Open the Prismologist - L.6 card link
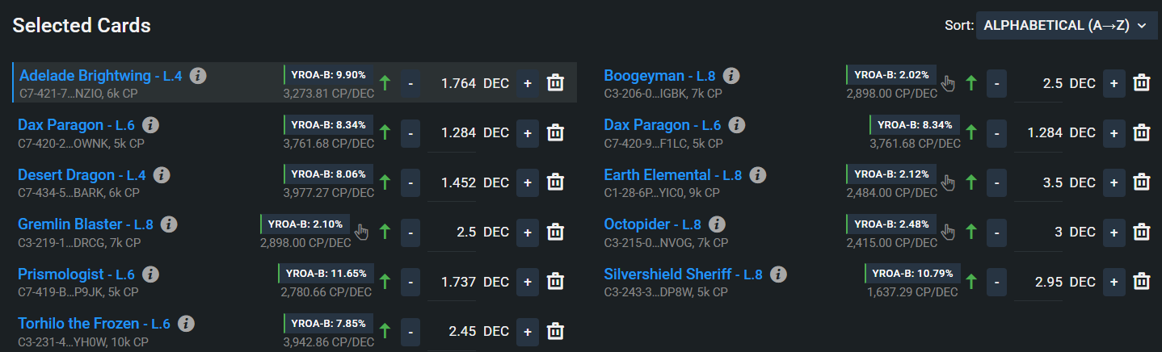1162x352 pixels. coord(77,274)
